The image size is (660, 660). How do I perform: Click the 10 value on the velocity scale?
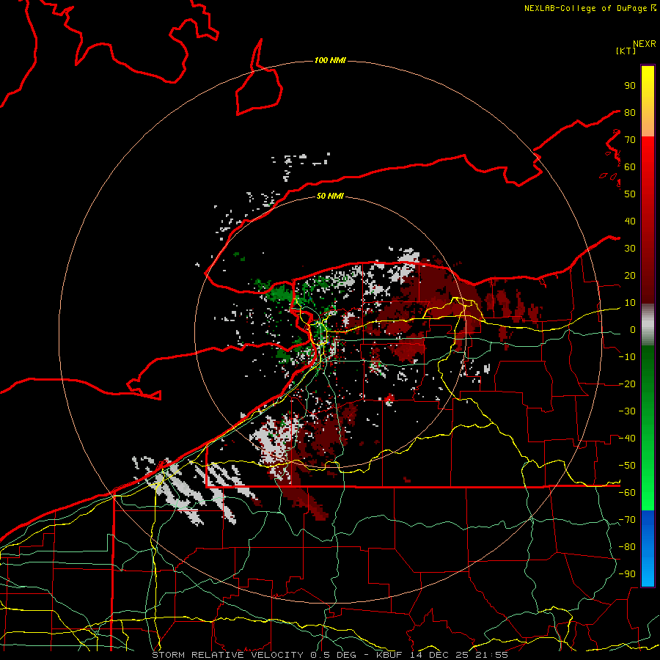tap(630, 303)
